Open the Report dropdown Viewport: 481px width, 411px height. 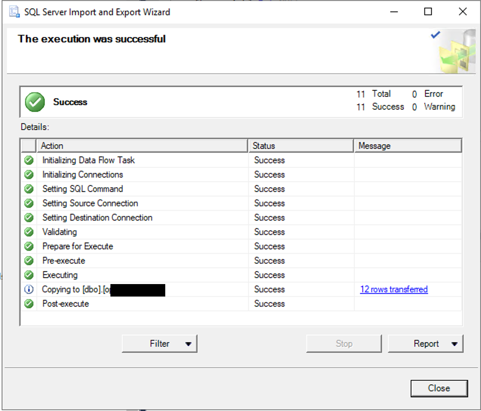pos(426,343)
